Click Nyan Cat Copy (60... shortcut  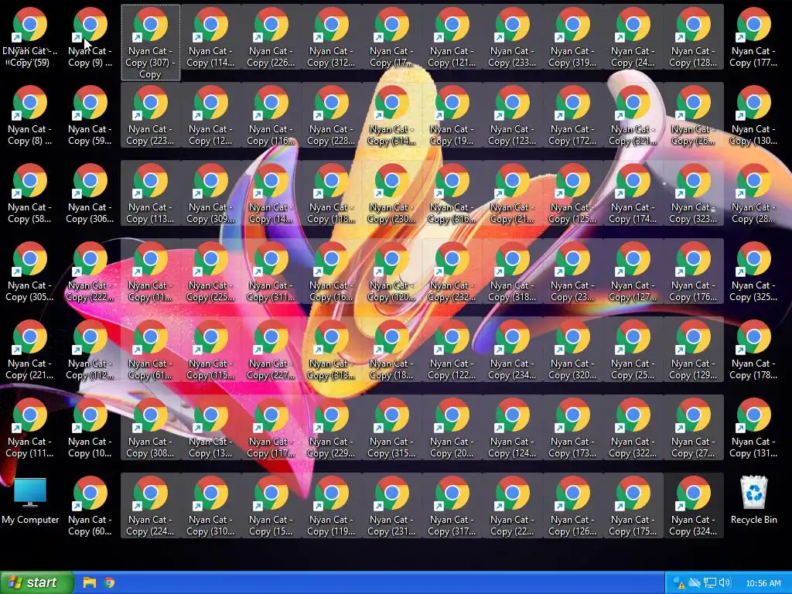pyautogui.click(x=90, y=506)
